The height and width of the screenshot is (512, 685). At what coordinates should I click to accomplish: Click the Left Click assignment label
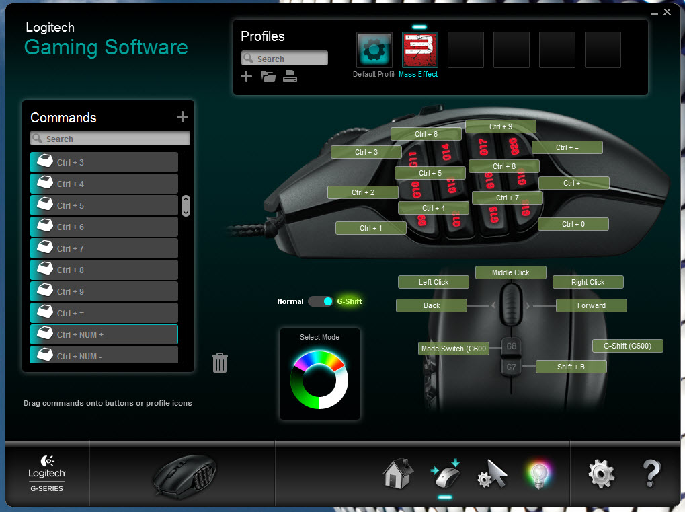pyautogui.click(x=434, y=282)
